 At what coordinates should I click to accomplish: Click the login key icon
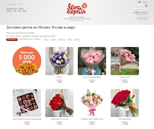(143, 2)
